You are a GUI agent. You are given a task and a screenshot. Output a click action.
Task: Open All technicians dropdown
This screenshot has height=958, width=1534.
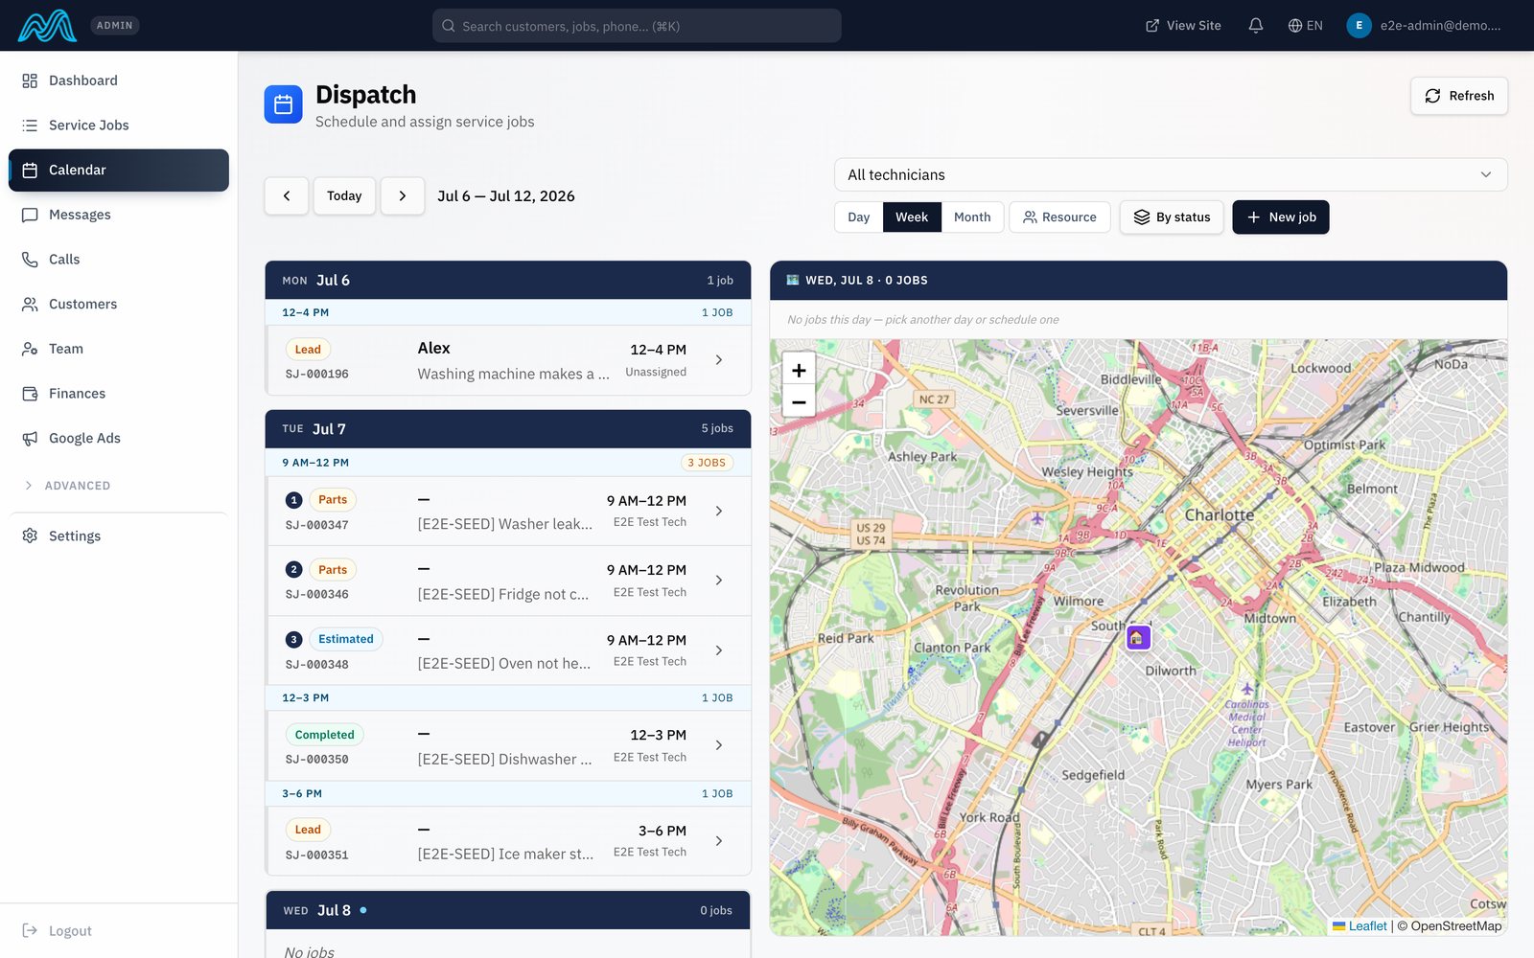point(1171,174)
